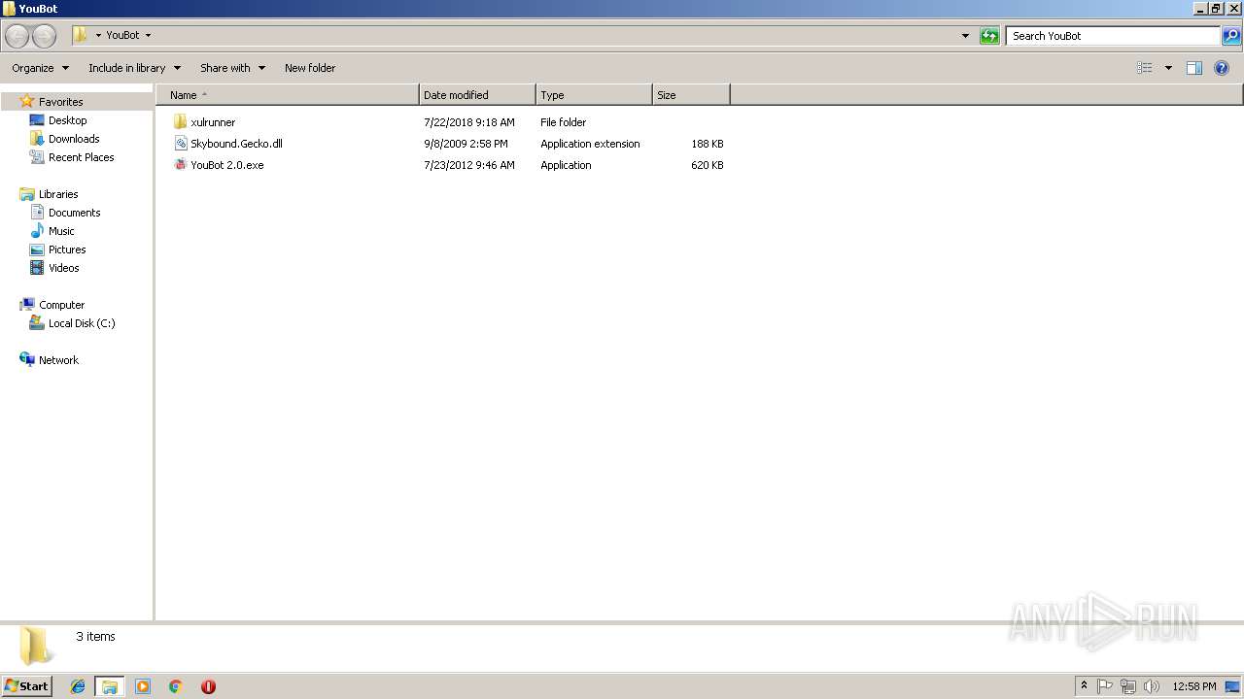Screen dimensions: 1244x699
Task: Sort by the Name column header
Action: (287, 95)
